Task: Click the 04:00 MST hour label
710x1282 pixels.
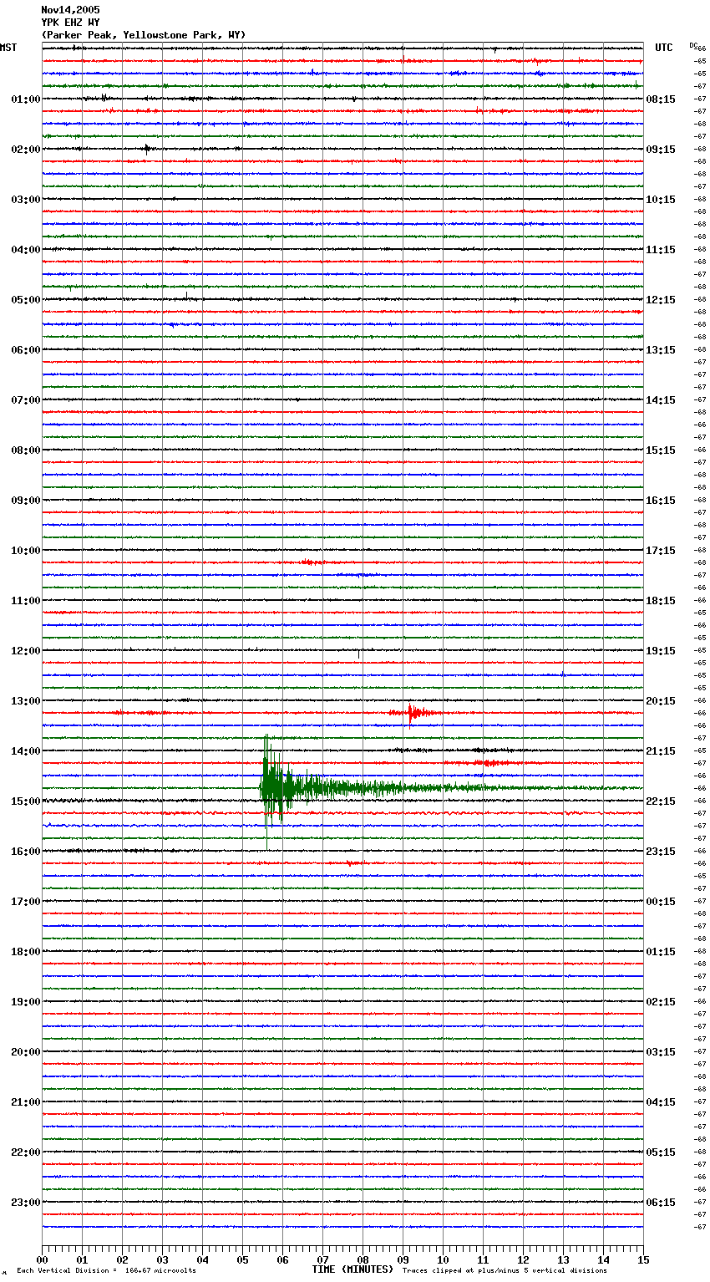Action: pos(26,250)
